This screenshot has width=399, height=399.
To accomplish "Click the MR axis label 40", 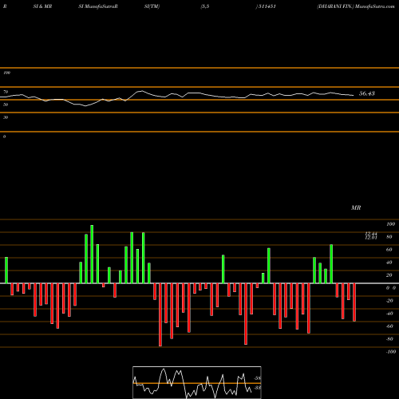I will pyautogui.click(x=389, y=263).
